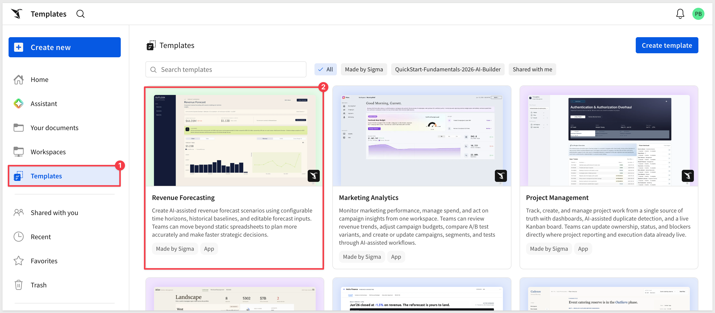The image size is (715, 313).
Task: Click the Shared with you people icon
Action: (19, 213)
